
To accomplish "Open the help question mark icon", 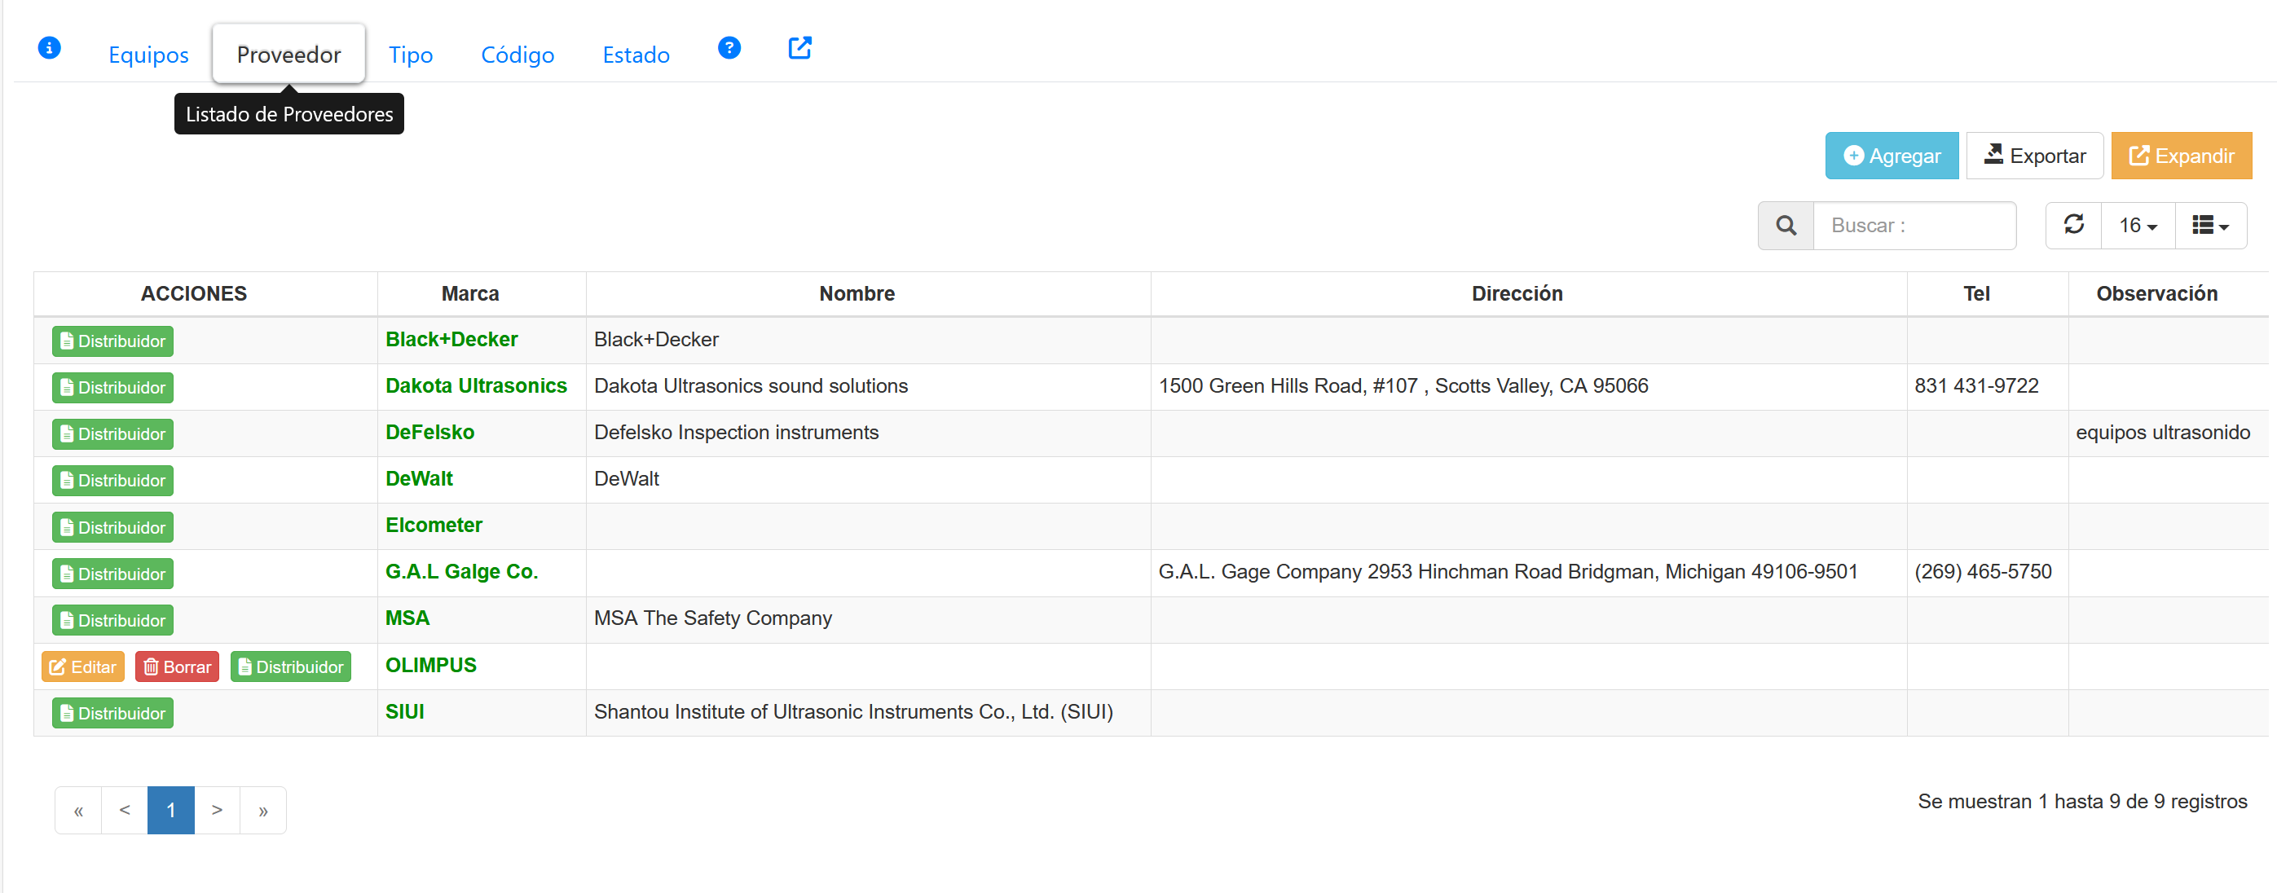I will 729,48.
